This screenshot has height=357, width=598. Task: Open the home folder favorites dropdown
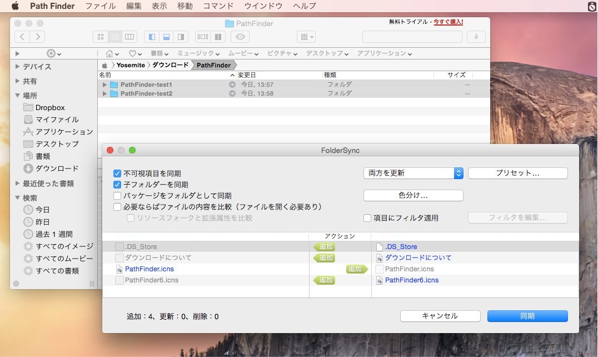click(112, 53)
